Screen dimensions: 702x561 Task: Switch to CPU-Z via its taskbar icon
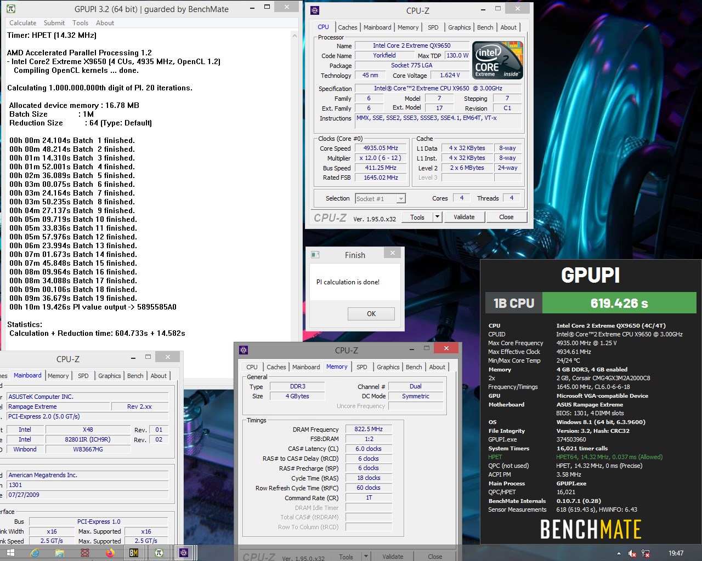[x=184, y=553]
